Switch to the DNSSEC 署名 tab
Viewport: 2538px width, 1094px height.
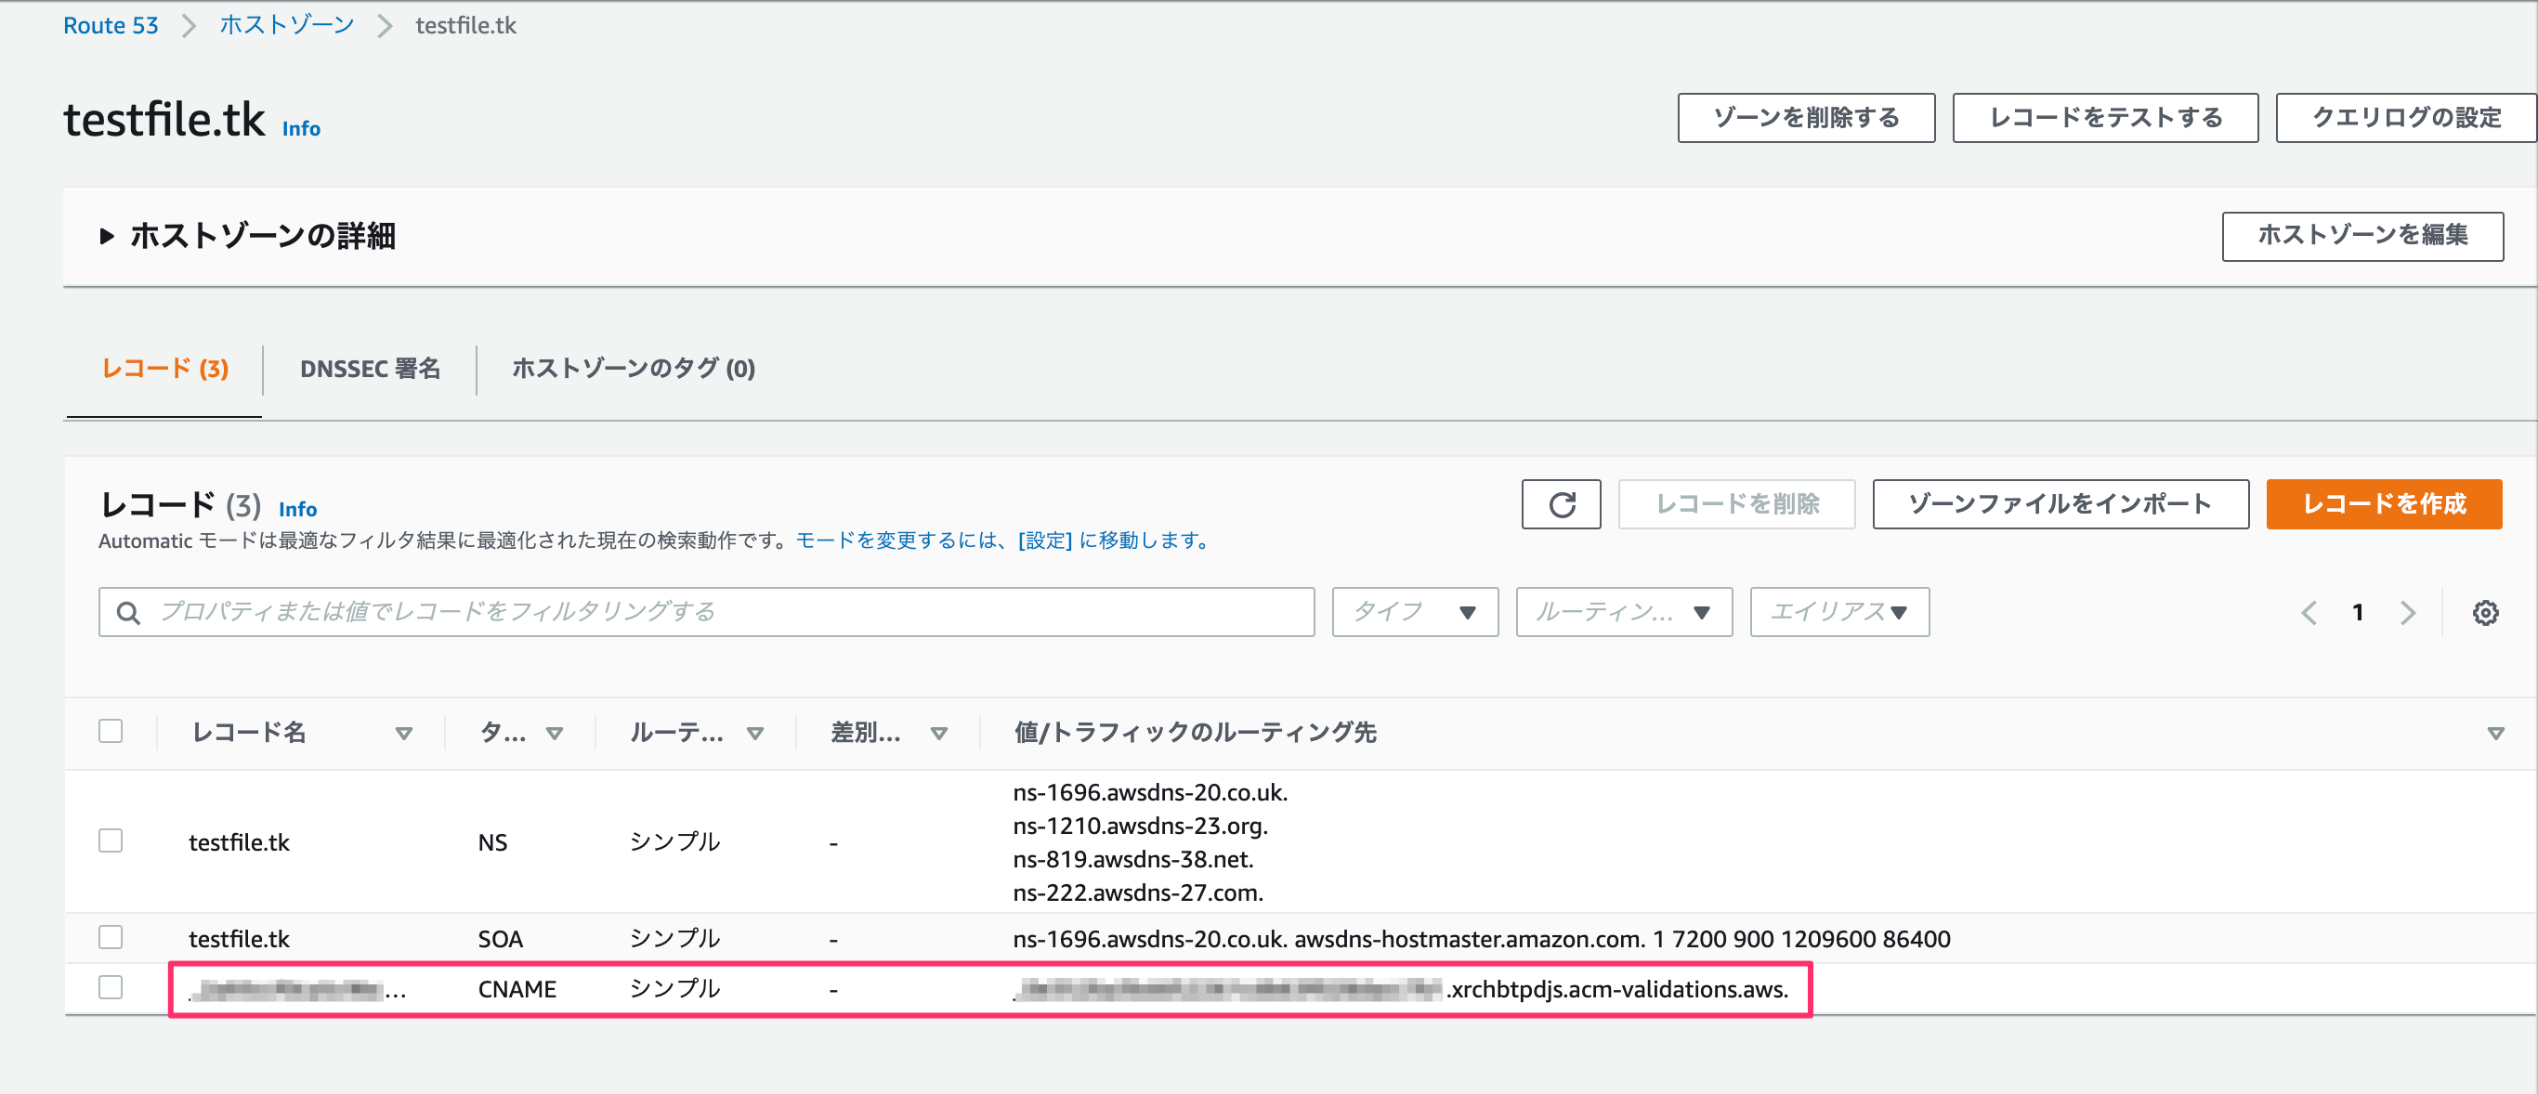coord(371,370)
